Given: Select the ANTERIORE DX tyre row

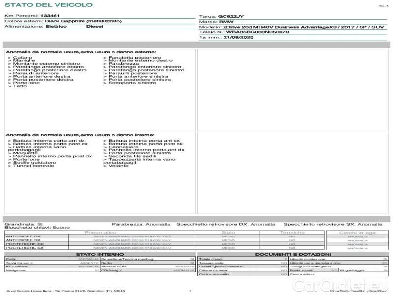Looking at the screenshot, I should coord(25,236).
